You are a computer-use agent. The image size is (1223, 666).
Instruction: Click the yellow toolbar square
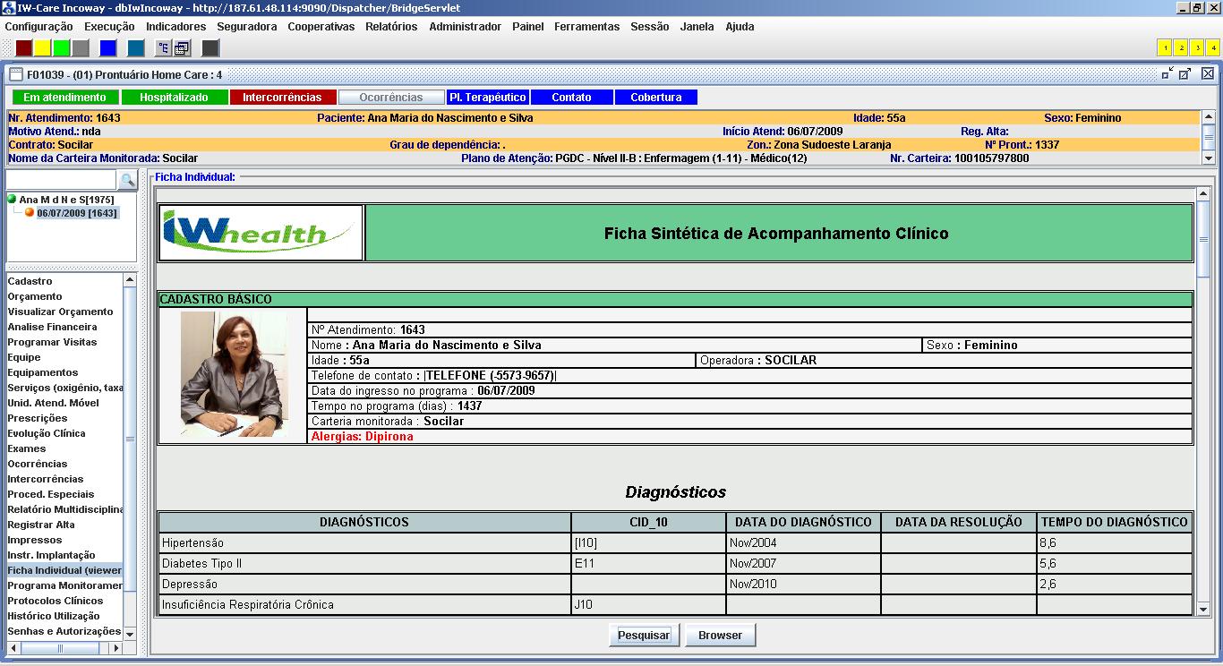pos(43,48)
